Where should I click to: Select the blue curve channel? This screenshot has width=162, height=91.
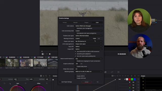(x=134, y=79)
